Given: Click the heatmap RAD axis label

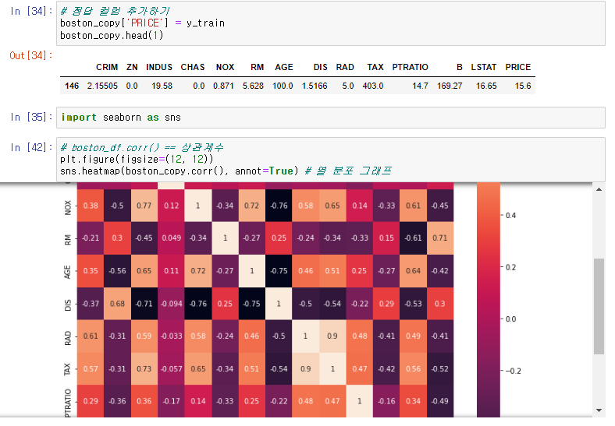Looking at the screenshot, I should 68,338.
